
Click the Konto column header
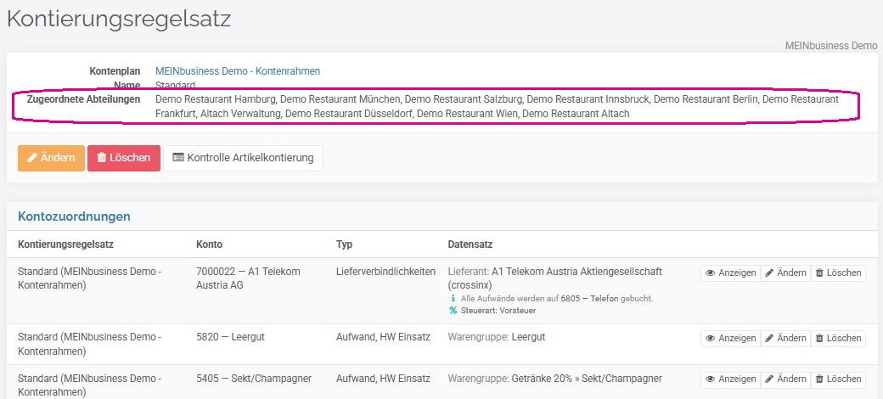point(209,244)
